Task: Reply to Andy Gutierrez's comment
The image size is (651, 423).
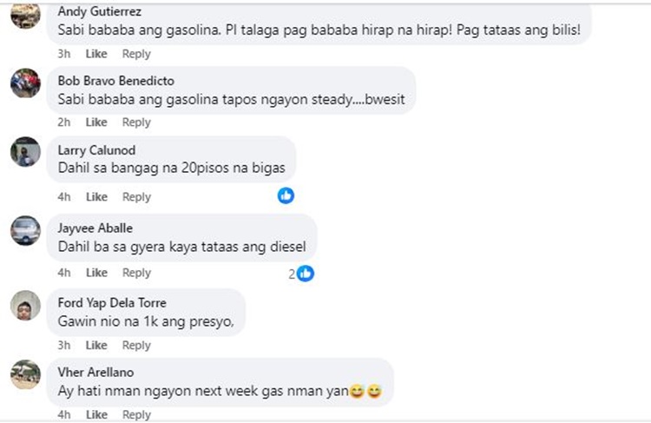Action: point(136,54)
